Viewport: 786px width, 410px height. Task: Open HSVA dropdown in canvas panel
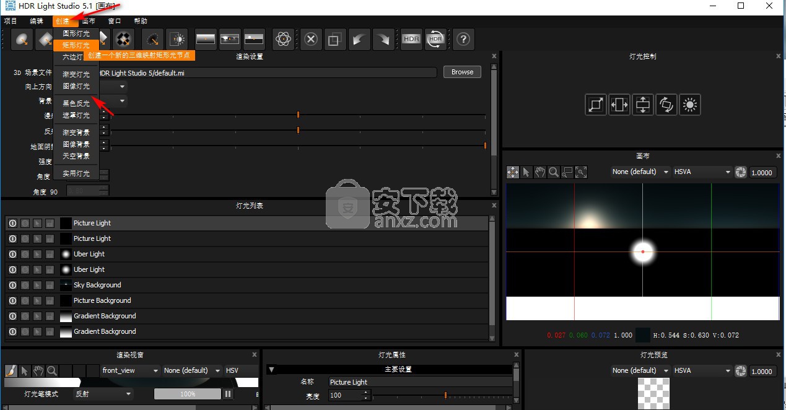pos(703,172)
